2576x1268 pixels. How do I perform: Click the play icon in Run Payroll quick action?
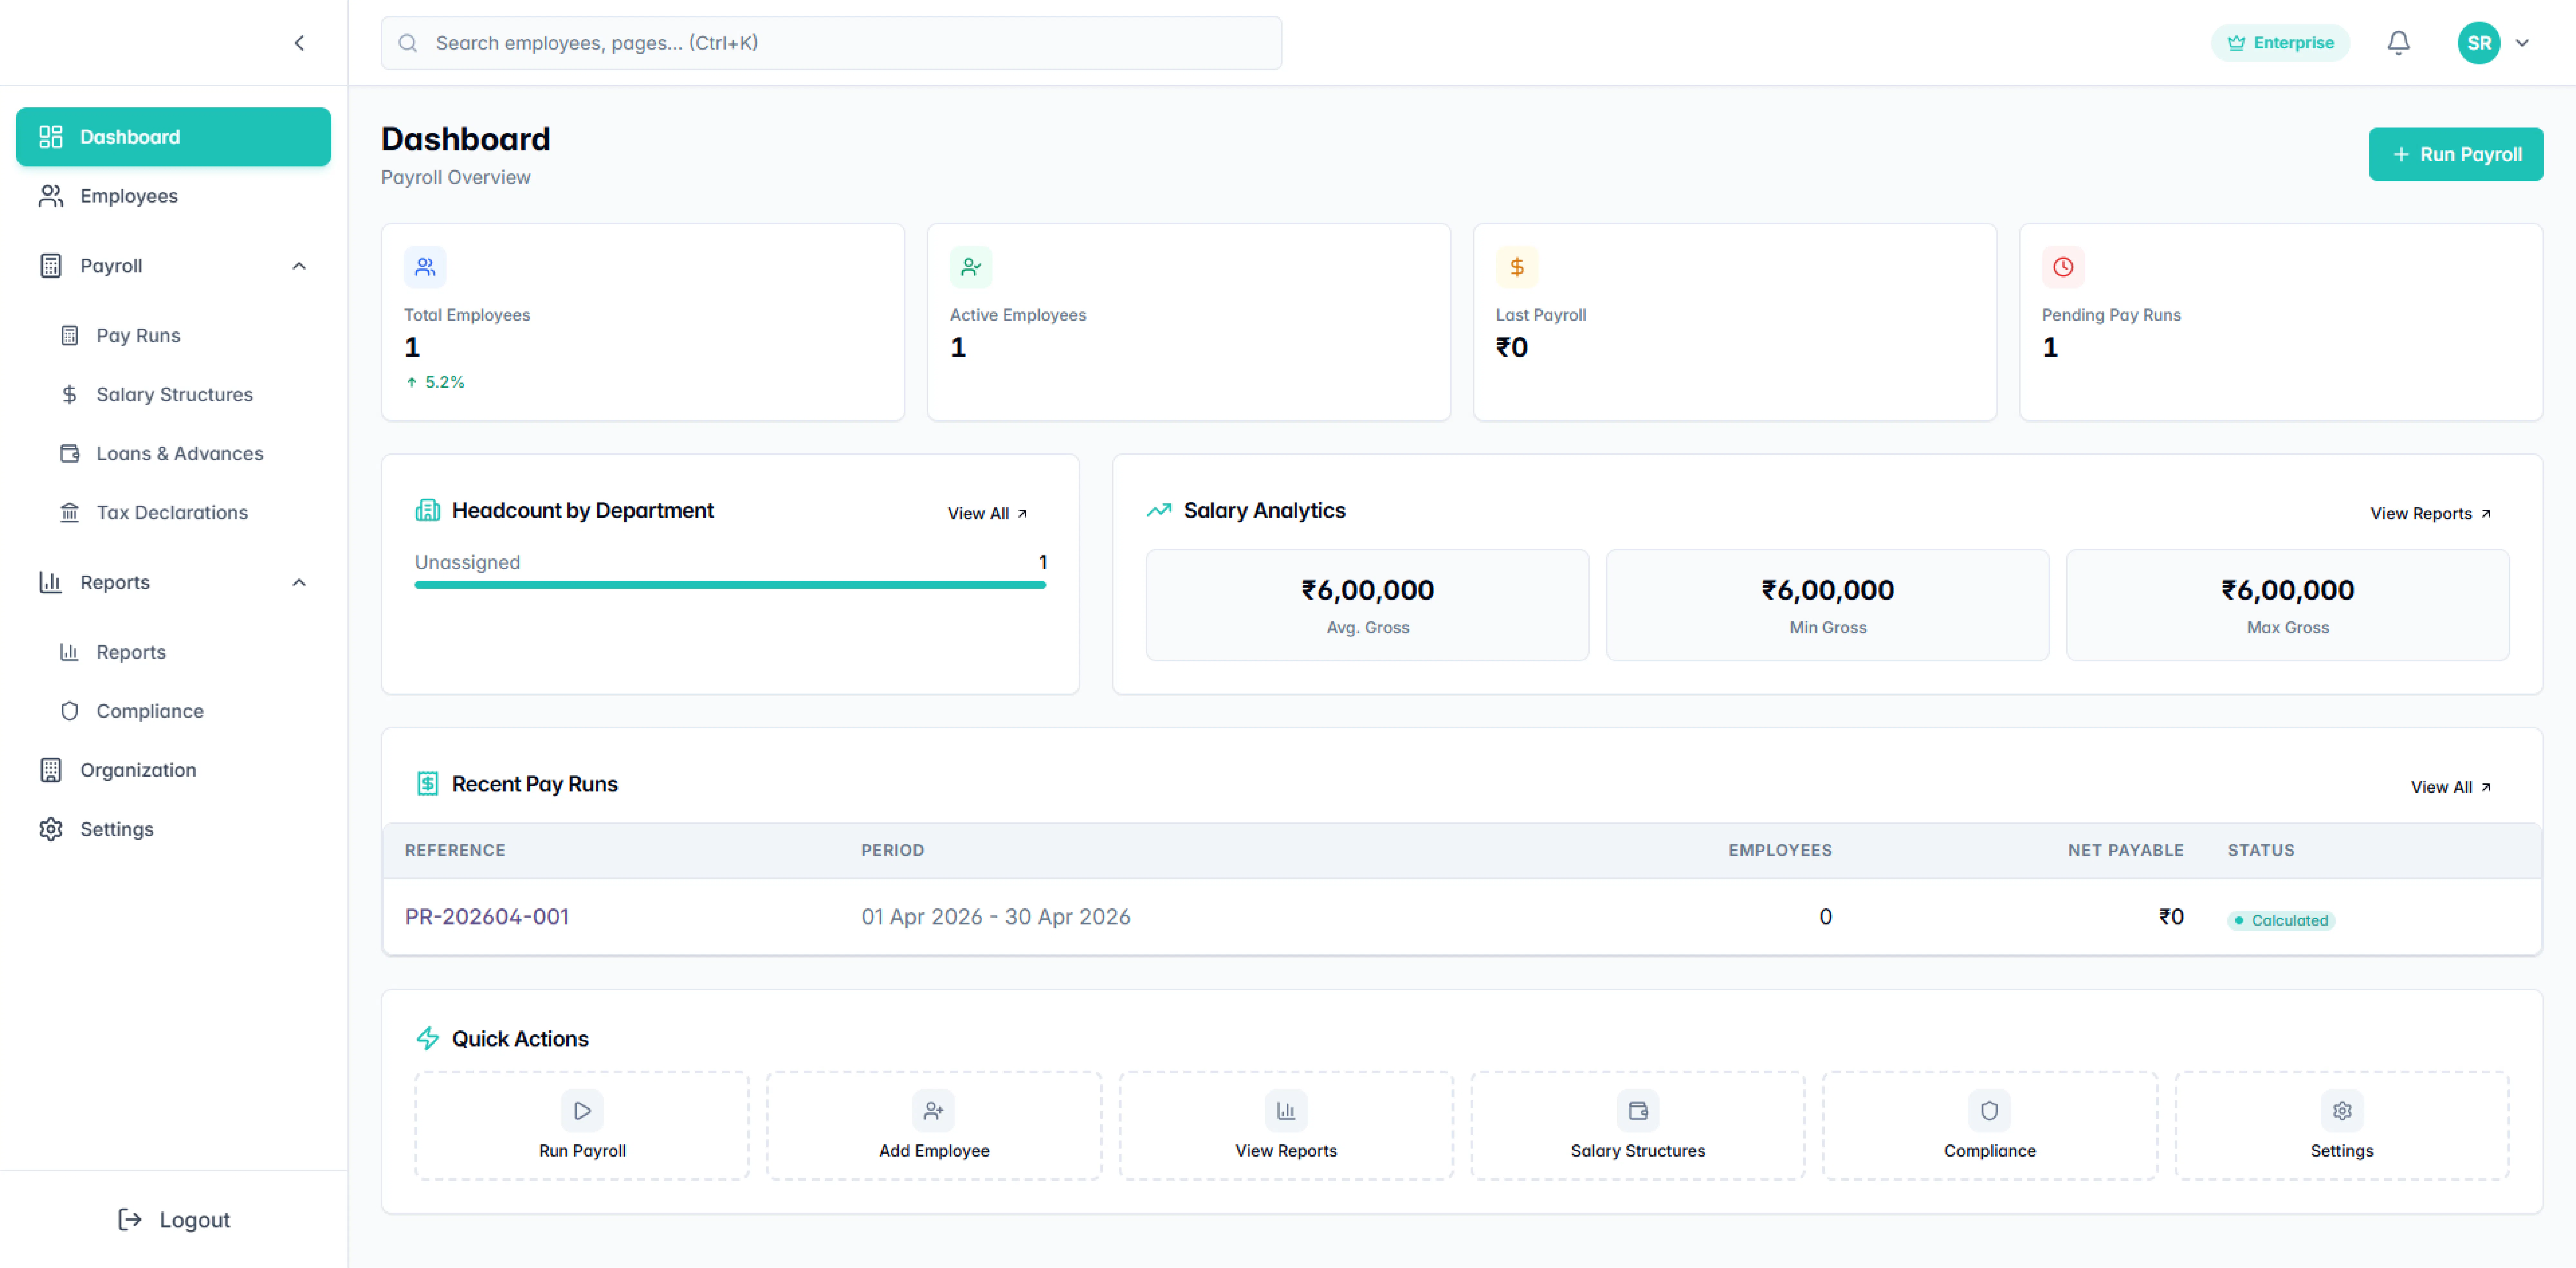(x=582, y=1111)
